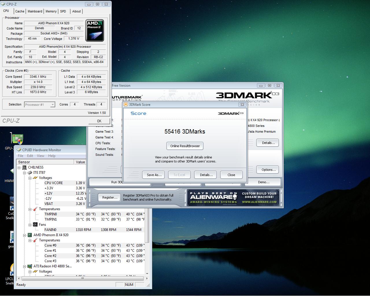Switch to the Mainboard tab

click(x=35, y=11)
